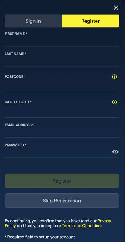Select the Password input field

(x=58, y=152)
